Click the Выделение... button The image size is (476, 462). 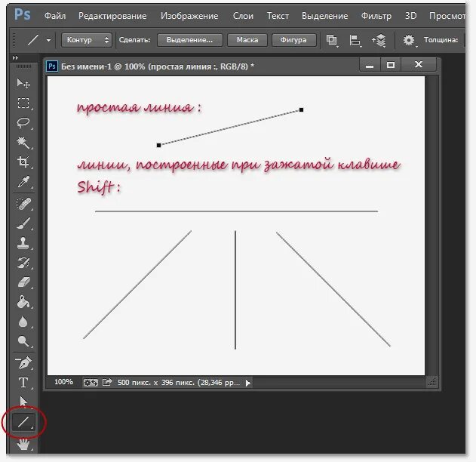click(x=190, y=40)
